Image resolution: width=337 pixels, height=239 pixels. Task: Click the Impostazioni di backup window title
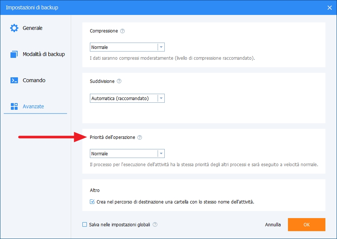32,7
